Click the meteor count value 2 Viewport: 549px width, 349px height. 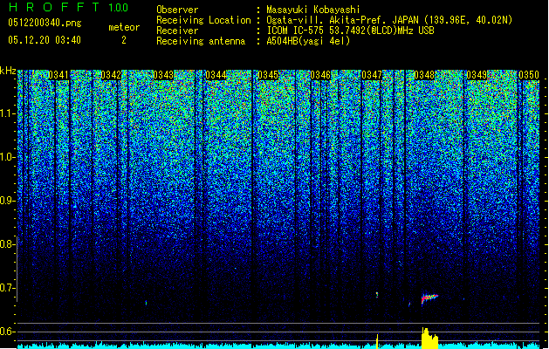124,40
